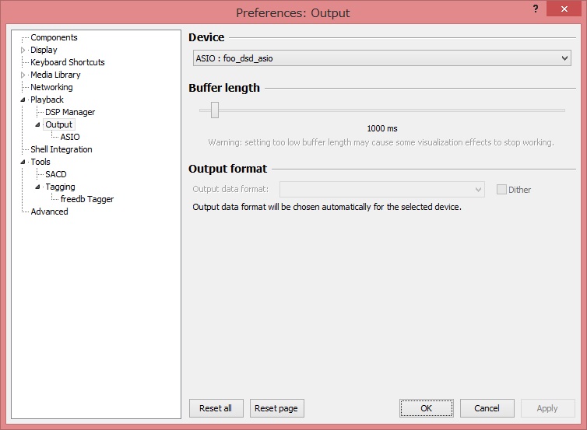Open the Advanced preferences page
This screenshot has height=430, width=587.
[49, 212]
